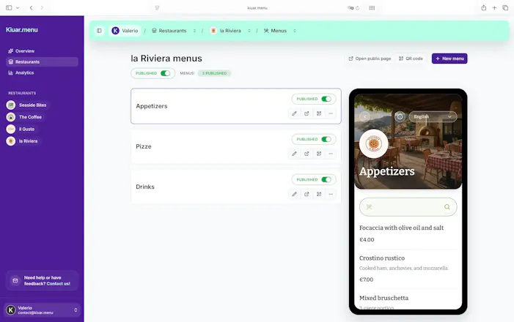Click the back arrow in phone preview
The height and width of the screenshot is (322, 514).
coord(365,116)
